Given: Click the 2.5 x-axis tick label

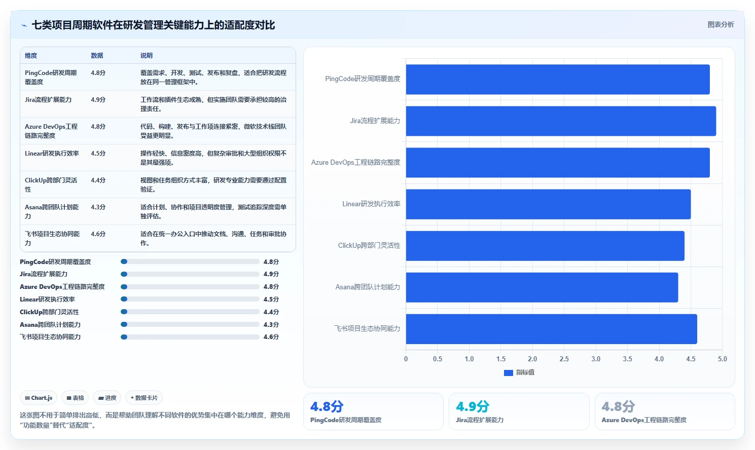Looking at the screenshot, I should tap(564, 359).
